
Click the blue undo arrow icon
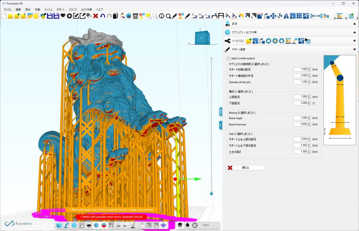tap(102, 16)
